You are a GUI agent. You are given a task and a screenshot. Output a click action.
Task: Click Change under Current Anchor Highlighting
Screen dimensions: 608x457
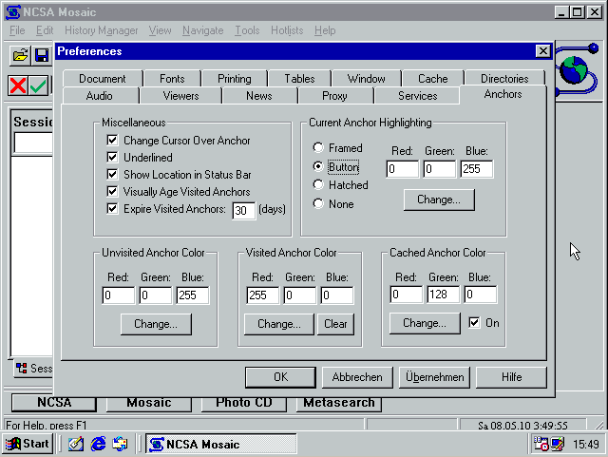[439, 200]
